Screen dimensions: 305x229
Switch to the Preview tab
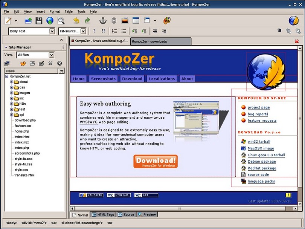tap(147, 214)
